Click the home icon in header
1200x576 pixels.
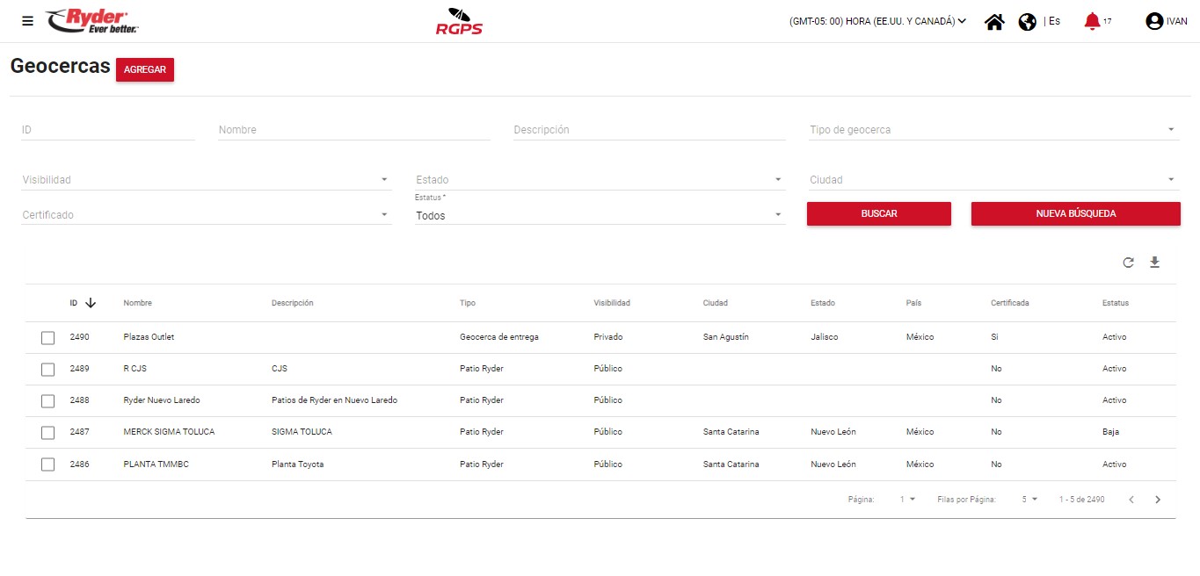(x=994, y=22)
